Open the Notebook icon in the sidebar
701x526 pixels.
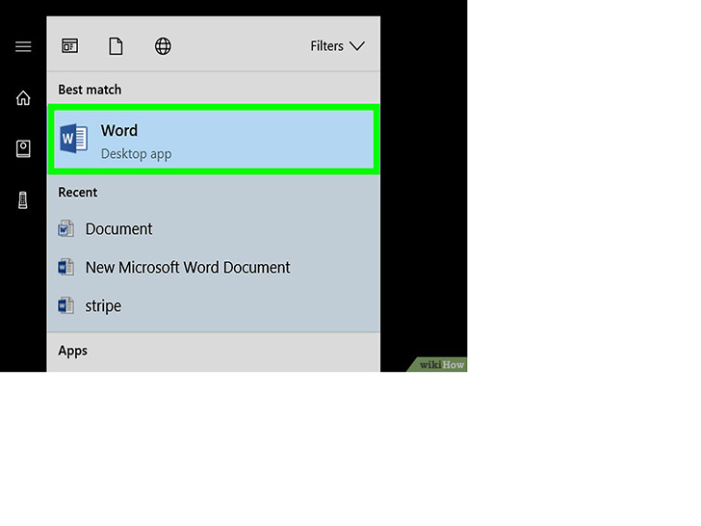click(x=23, y=148)
